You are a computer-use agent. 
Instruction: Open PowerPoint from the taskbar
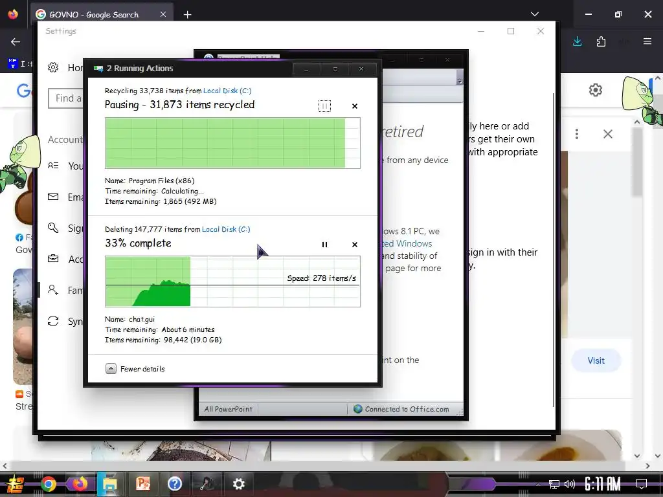point(143,484)
